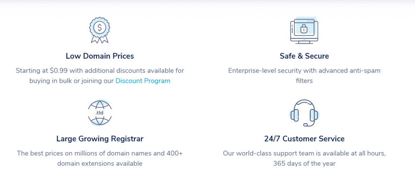Click the Enterprise-level security description line
This screenshot has width=415, height=181.
[304, 71]
